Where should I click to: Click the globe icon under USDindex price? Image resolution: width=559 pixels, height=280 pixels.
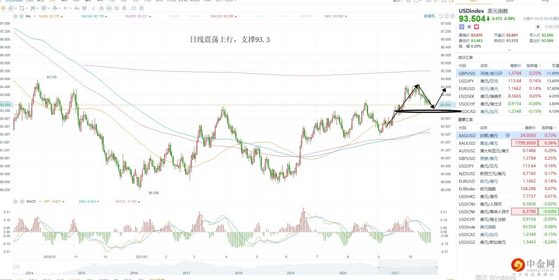[462, 27]
